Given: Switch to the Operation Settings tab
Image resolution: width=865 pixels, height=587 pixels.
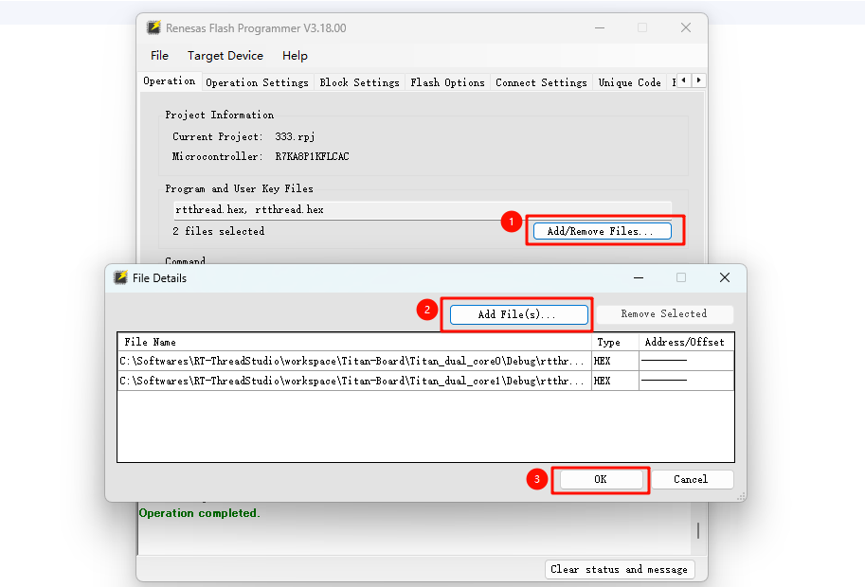Looking at the screenshot, I should tap(257, 82).
